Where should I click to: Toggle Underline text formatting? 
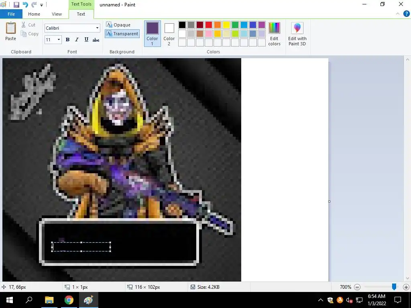pyautogui.click(x=86, y=40)
